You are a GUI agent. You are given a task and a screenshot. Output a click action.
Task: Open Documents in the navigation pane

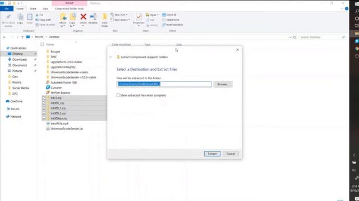coord(20,65)
